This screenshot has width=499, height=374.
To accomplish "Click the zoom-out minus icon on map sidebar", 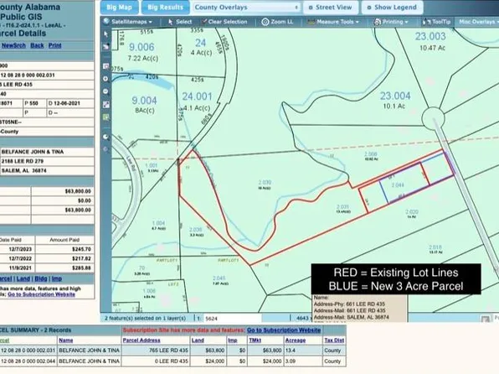I will (x=106, y=91).
